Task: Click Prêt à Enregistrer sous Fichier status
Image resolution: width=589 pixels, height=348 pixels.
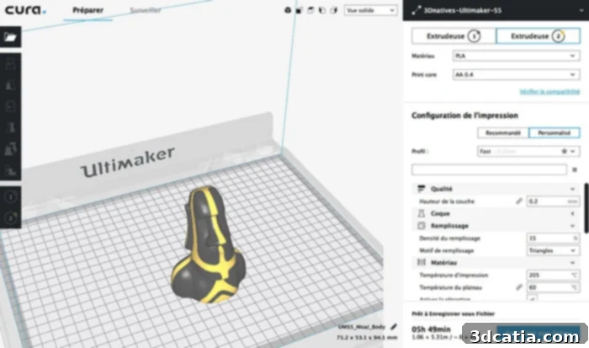Action: click(x=453, y=313)
